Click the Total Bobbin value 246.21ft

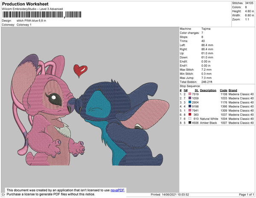click(x=207, y=82)
